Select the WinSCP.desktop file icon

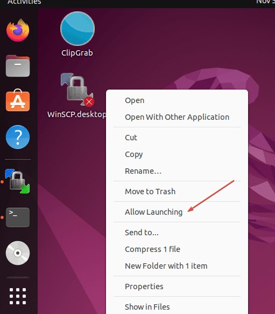click(77, 90)
